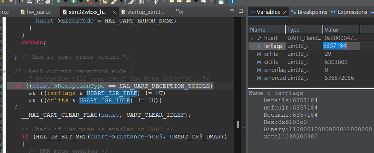Click the Decimal:6357184 detail line

(x=290, y=115)
